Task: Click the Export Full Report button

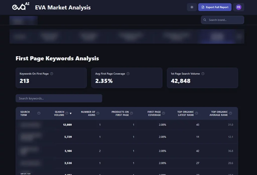Action: (x=215, y=7)
